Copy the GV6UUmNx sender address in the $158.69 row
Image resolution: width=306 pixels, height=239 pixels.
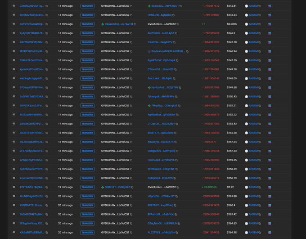coord(131,169)
